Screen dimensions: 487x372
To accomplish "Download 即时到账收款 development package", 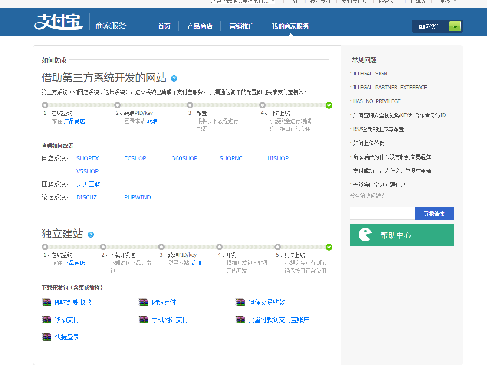I will coord(73,302).
